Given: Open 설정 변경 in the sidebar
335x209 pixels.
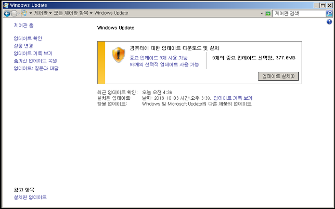Looking at the screenshot, I should point(23,46).
